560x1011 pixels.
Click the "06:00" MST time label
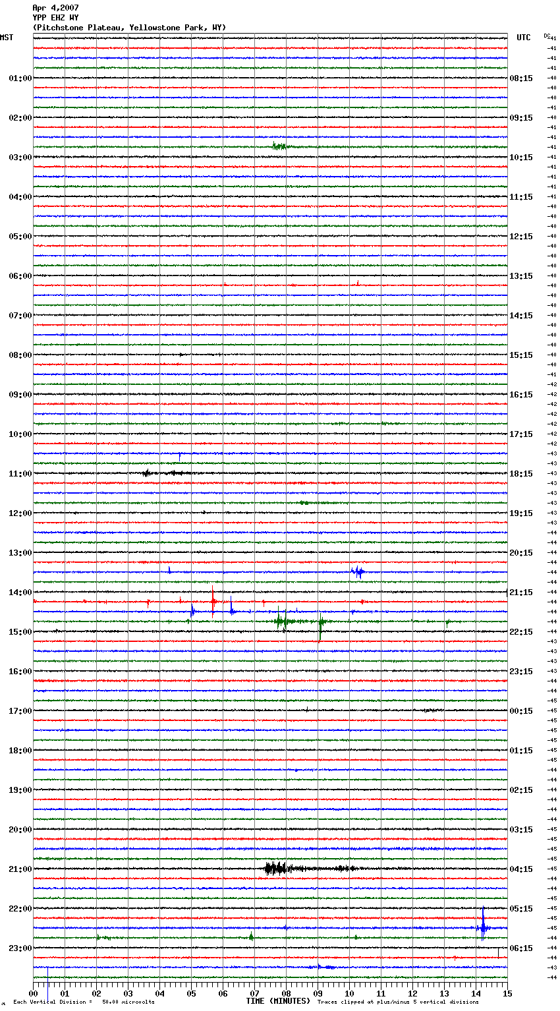(x=20, y=276)
